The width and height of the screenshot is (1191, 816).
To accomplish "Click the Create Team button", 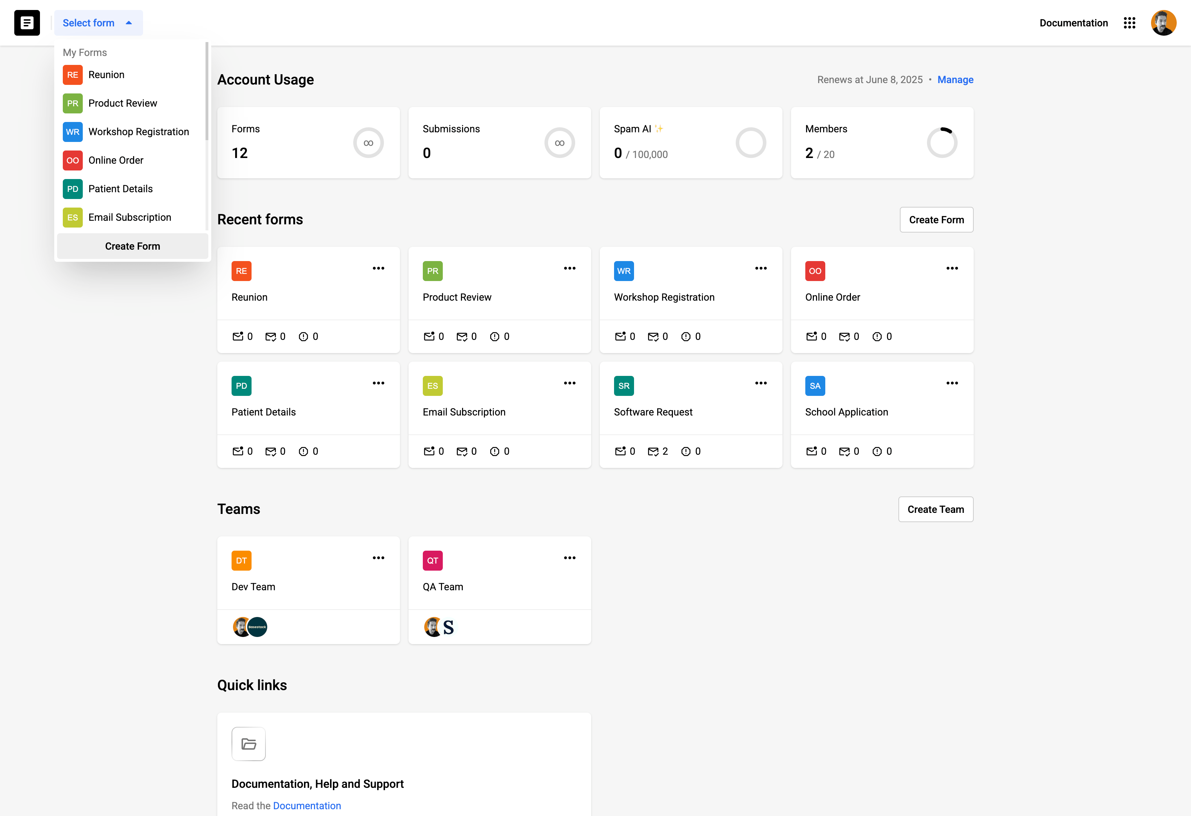I will point(936,509).
